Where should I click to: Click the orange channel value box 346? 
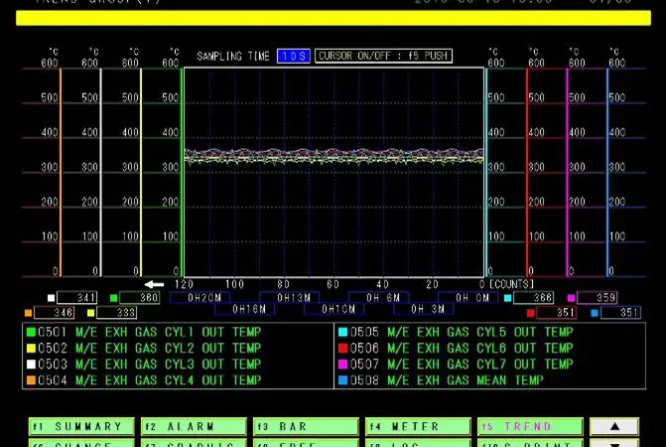54,313
